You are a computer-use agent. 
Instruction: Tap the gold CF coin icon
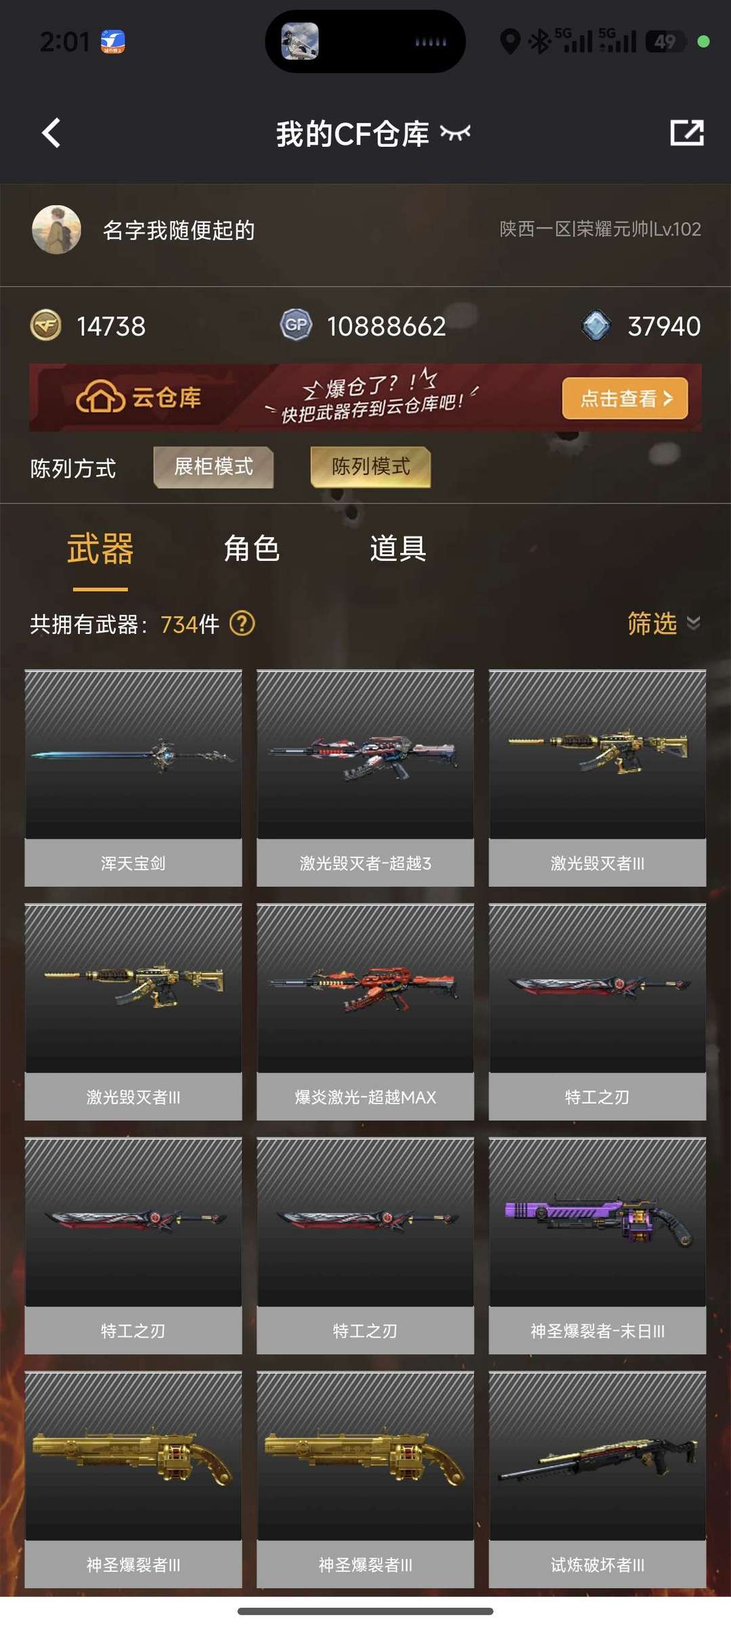click(46, 325)
